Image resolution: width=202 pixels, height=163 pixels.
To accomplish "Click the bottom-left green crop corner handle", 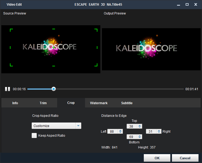I will point(11,65).
